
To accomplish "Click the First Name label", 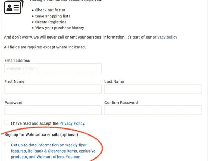I will click(x=14, y=81).
